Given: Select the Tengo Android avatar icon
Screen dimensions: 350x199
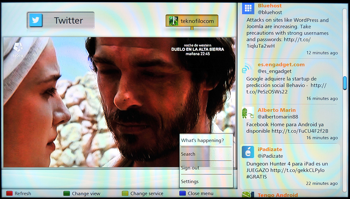Looking at the screenshot, I should [248, 195].
